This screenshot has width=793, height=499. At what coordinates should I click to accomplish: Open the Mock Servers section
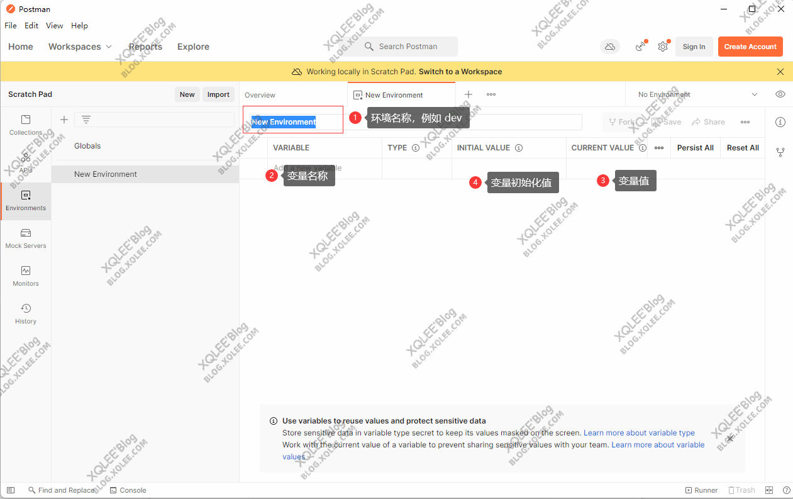tap(26, 238)
